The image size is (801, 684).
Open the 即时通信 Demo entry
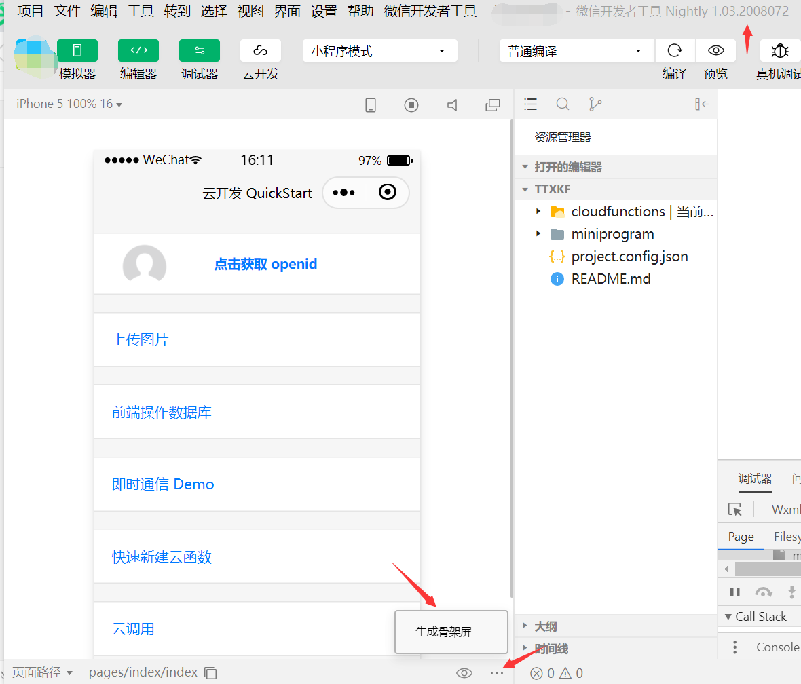point(257,484)
